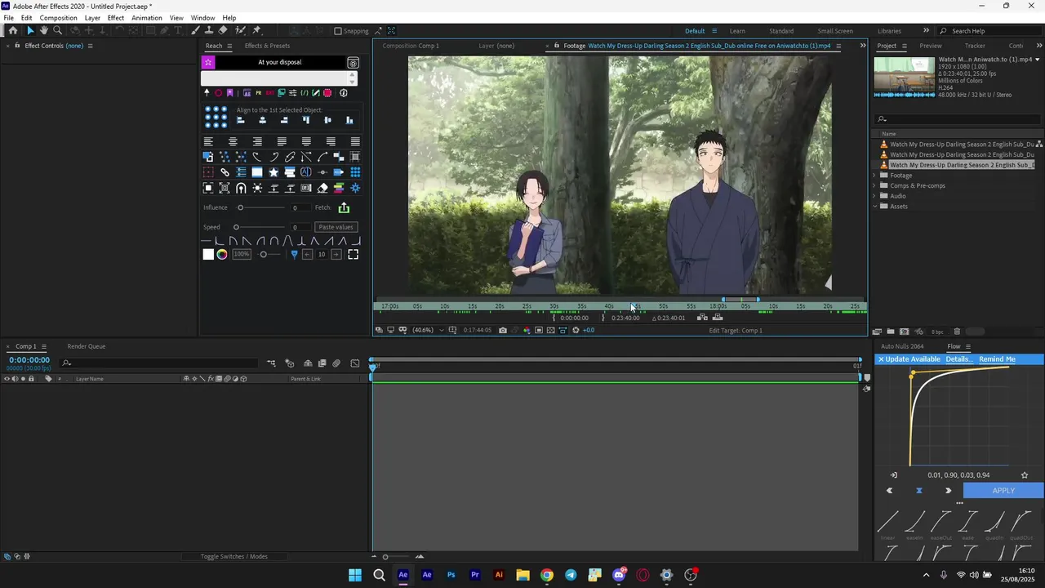Viewport: 1045px width, 588px height.
Task: Select the Eraser tool in toolbar
Action: [223, 30]
